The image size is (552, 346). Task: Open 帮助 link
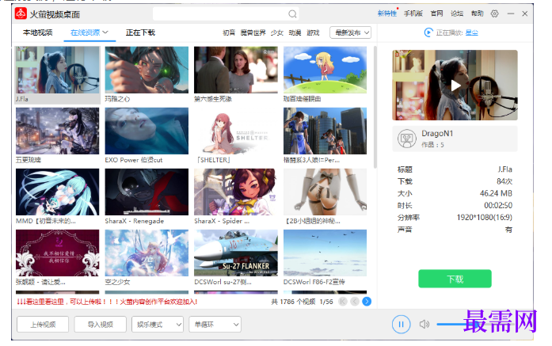[478, 13]
